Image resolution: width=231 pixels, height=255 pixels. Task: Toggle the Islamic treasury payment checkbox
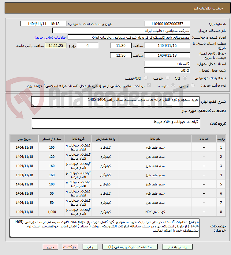coord(149,85)
